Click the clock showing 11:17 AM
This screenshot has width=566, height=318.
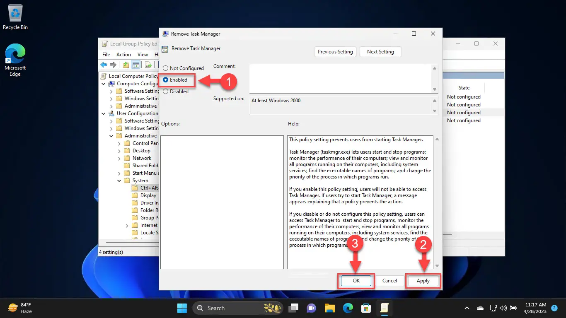pos(535,308)
